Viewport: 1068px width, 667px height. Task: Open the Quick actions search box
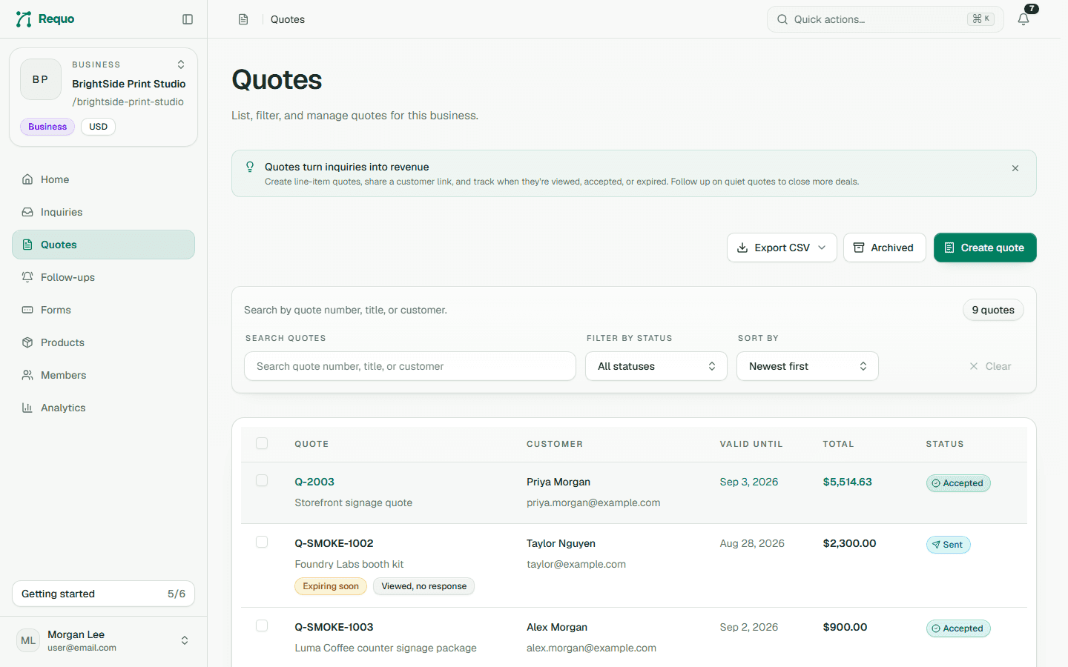pyautogui.click(x=885, y=19)
